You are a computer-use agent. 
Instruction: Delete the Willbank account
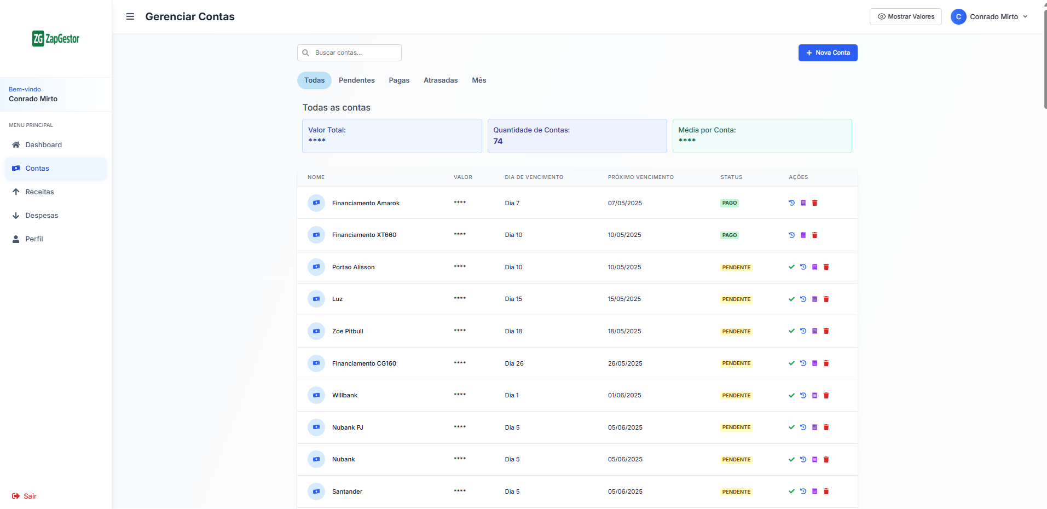point(826,395)
